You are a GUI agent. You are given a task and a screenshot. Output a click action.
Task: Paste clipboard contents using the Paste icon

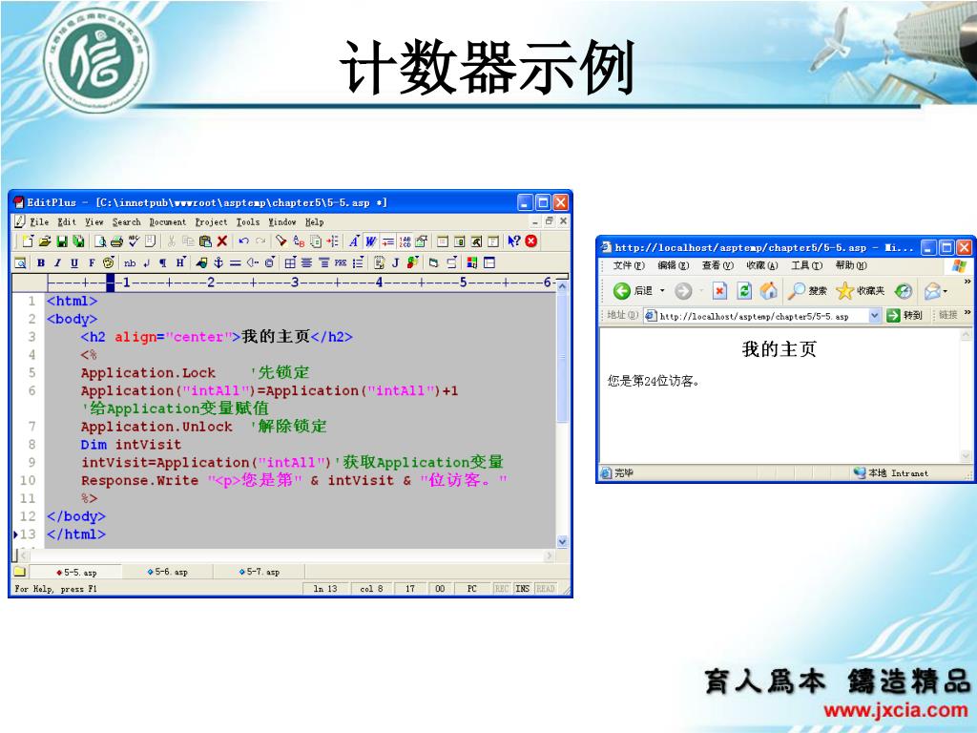click(205, 241)
